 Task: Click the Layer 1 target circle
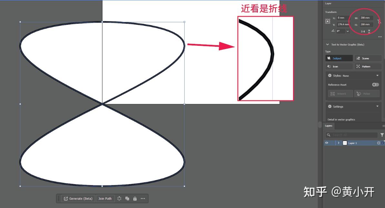click(379, 143)
